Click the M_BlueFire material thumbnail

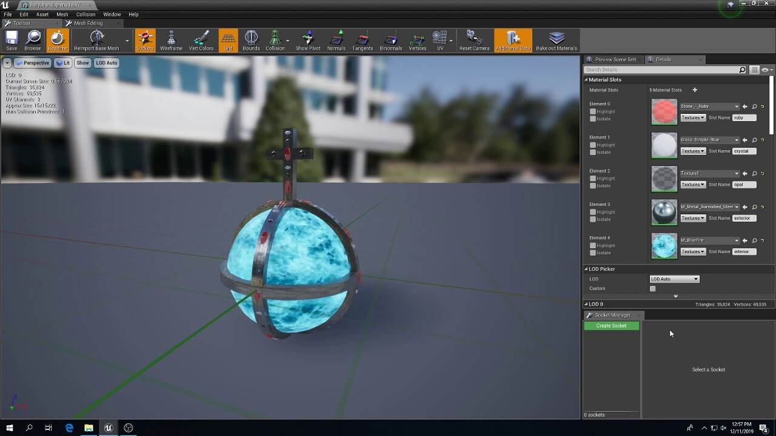coord(664,246)
